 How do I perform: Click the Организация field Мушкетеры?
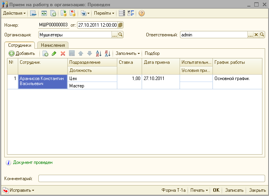pyautogui.click(x=75, y=35)
